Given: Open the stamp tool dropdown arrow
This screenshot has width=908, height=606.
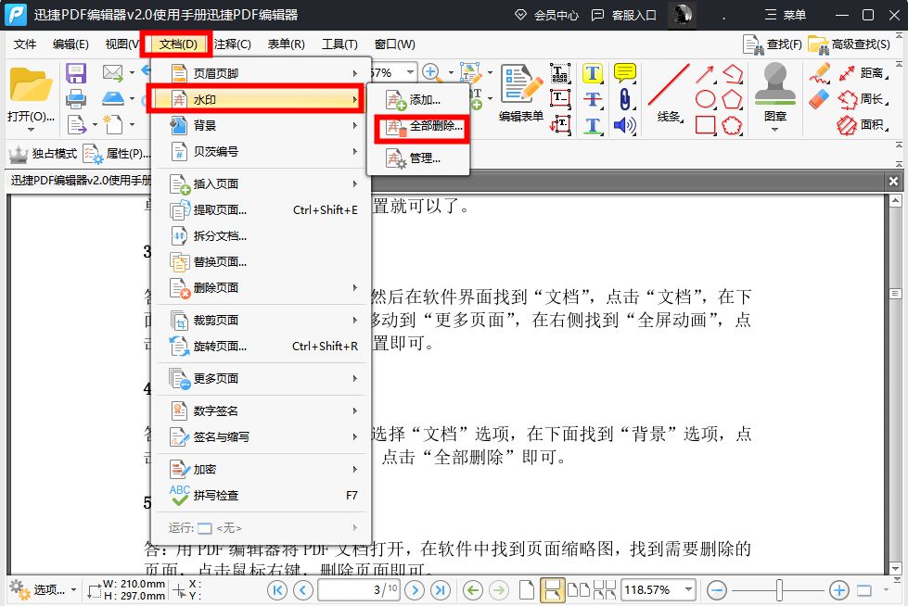Looking at the screenshot, I should click(774, 128).
